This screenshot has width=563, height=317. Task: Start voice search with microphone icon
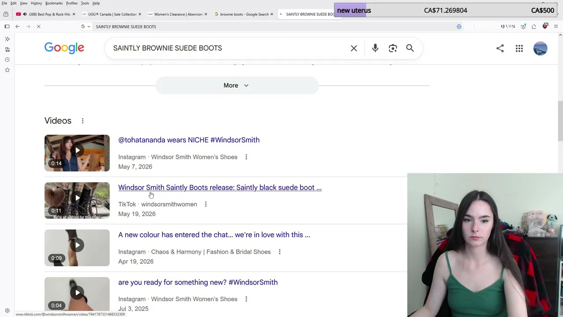[x=375, y=48]
